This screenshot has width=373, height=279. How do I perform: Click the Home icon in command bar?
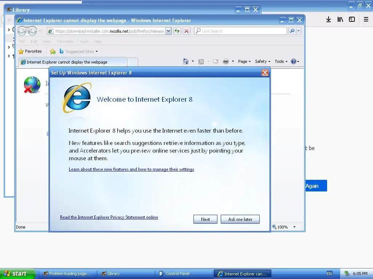point(185,61)
